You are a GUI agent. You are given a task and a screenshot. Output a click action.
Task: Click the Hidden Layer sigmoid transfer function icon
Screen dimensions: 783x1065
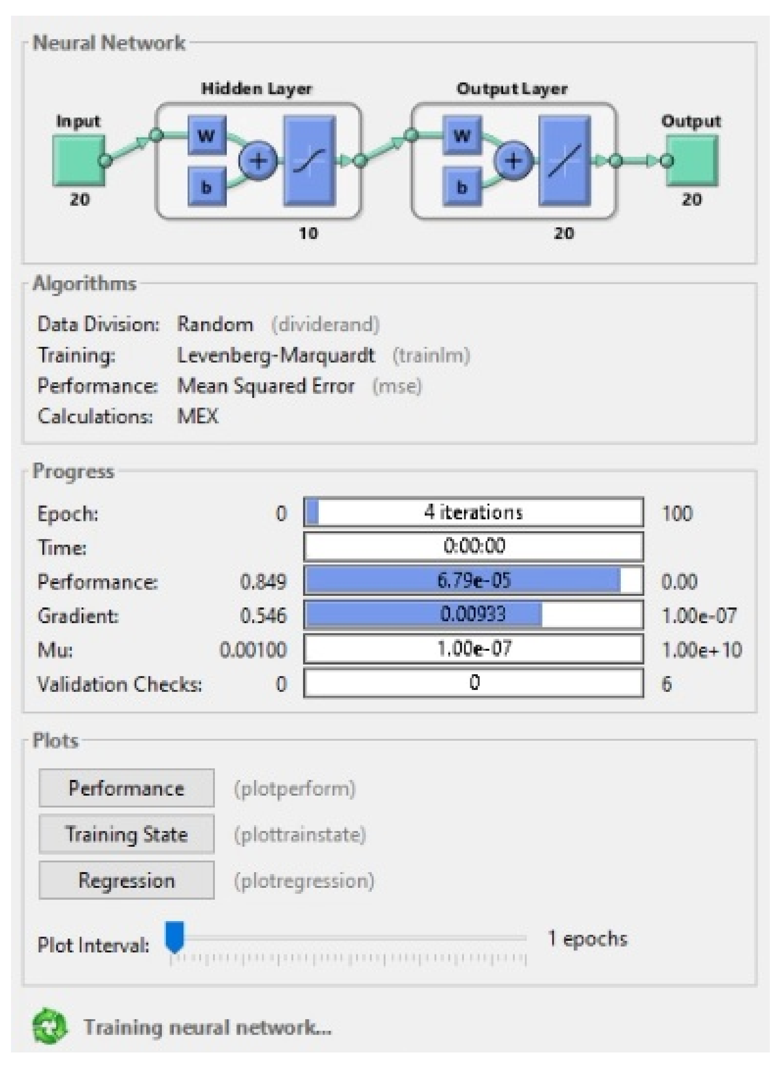pos(310,161)
